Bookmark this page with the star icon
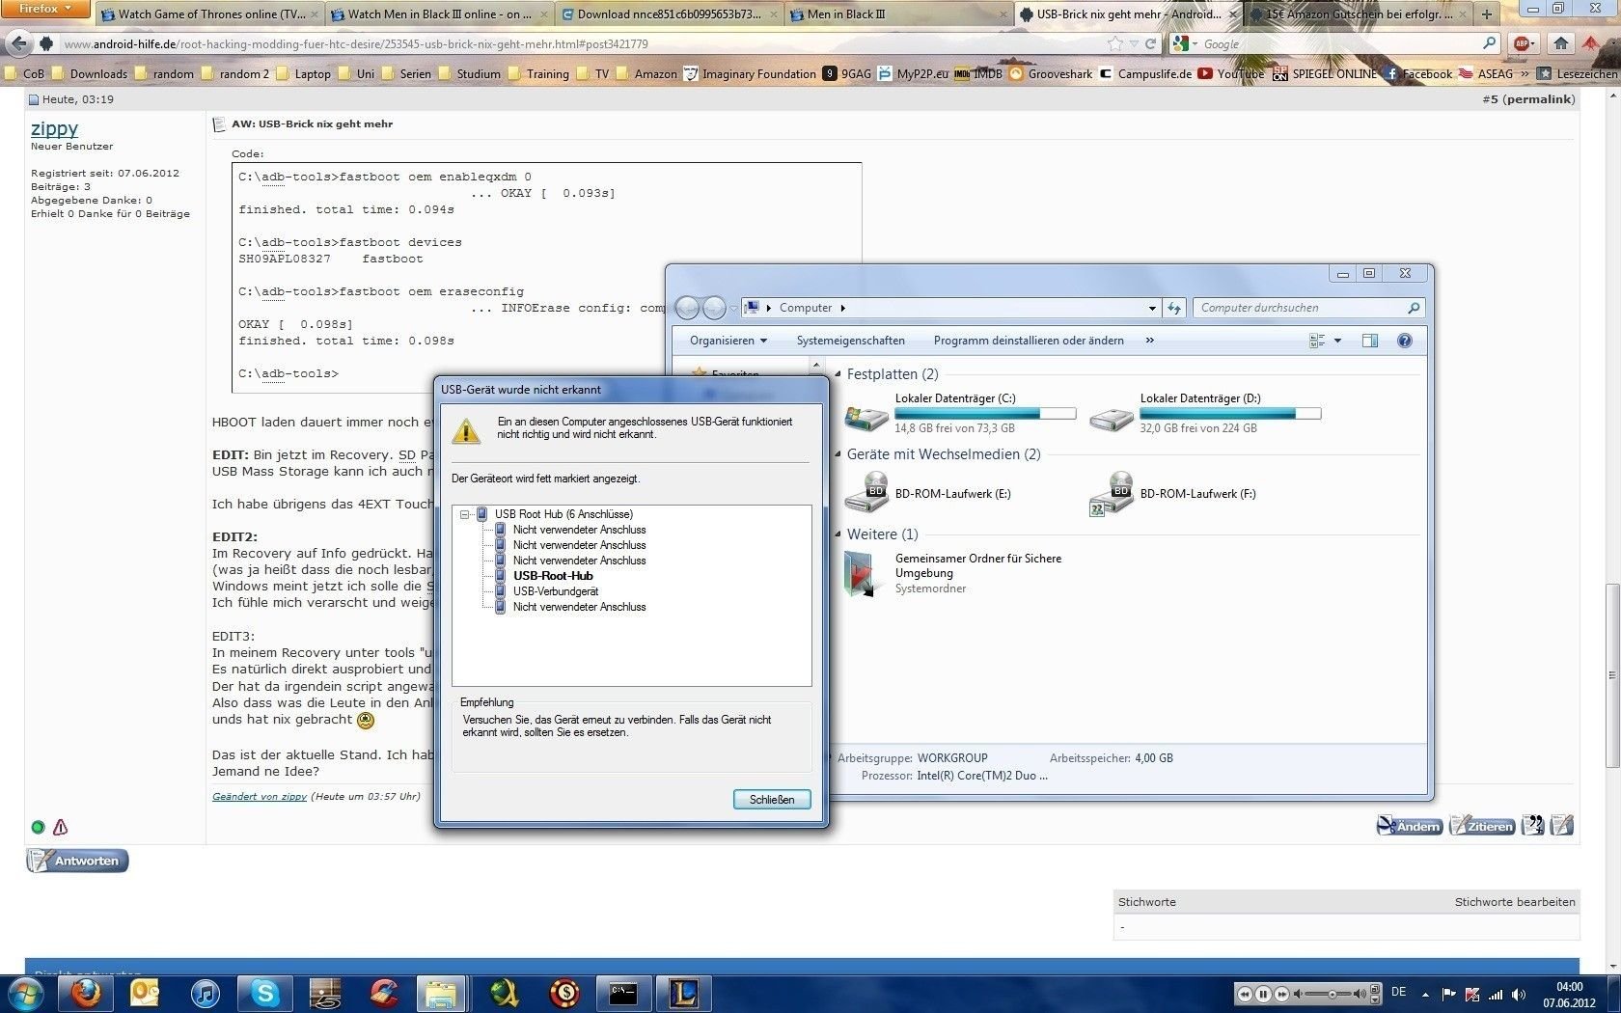Image resolution: width=1621 pixels, height=1013 pixels. tap(1115, 43)
